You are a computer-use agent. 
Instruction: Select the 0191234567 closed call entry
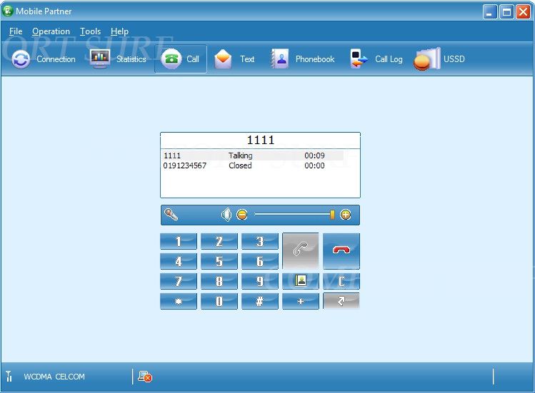(x=185, y=165)
